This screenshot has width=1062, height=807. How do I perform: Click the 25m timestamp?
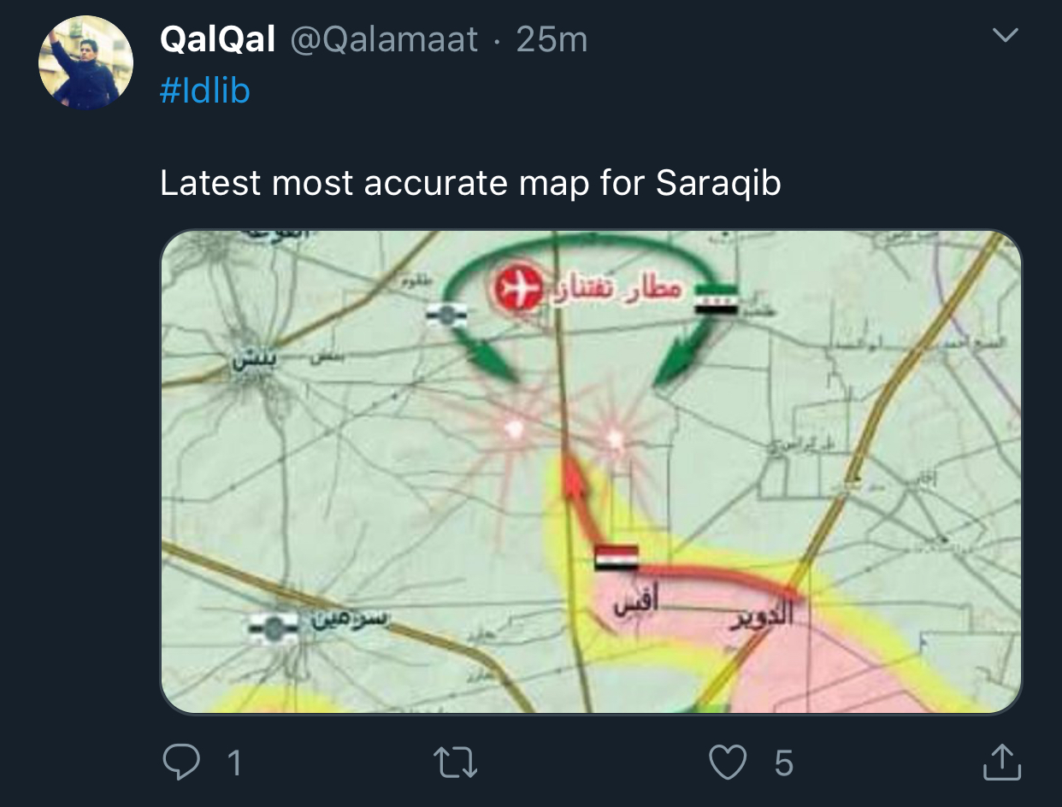(552, 39)
